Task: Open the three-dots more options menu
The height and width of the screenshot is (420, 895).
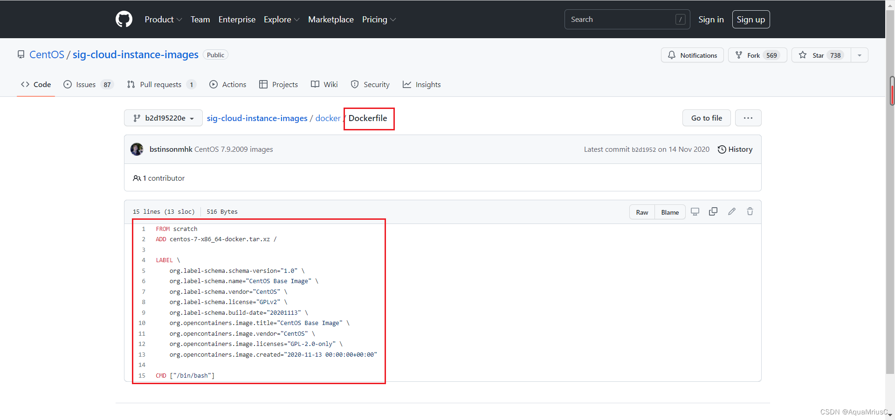Action: 748,118
